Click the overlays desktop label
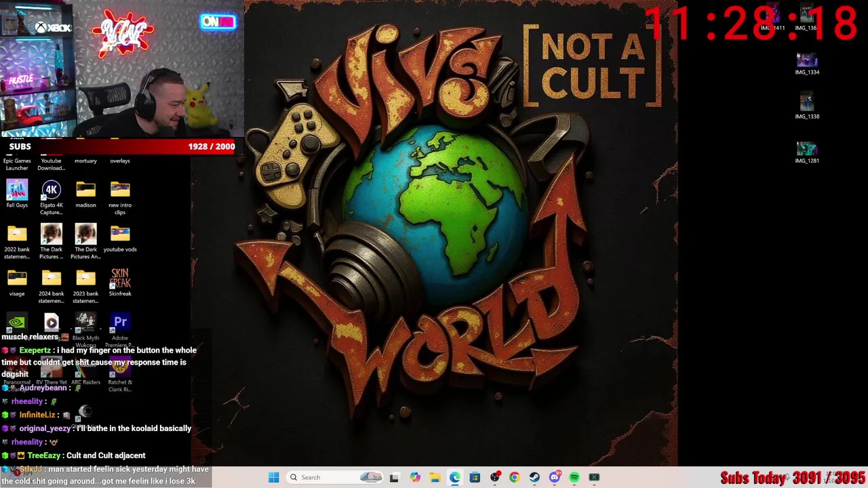This screenshot has width=868, height=488. coord(120,161)
